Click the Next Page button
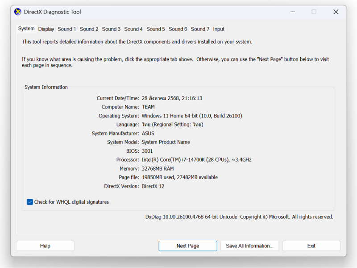 [x=187, y=246]
